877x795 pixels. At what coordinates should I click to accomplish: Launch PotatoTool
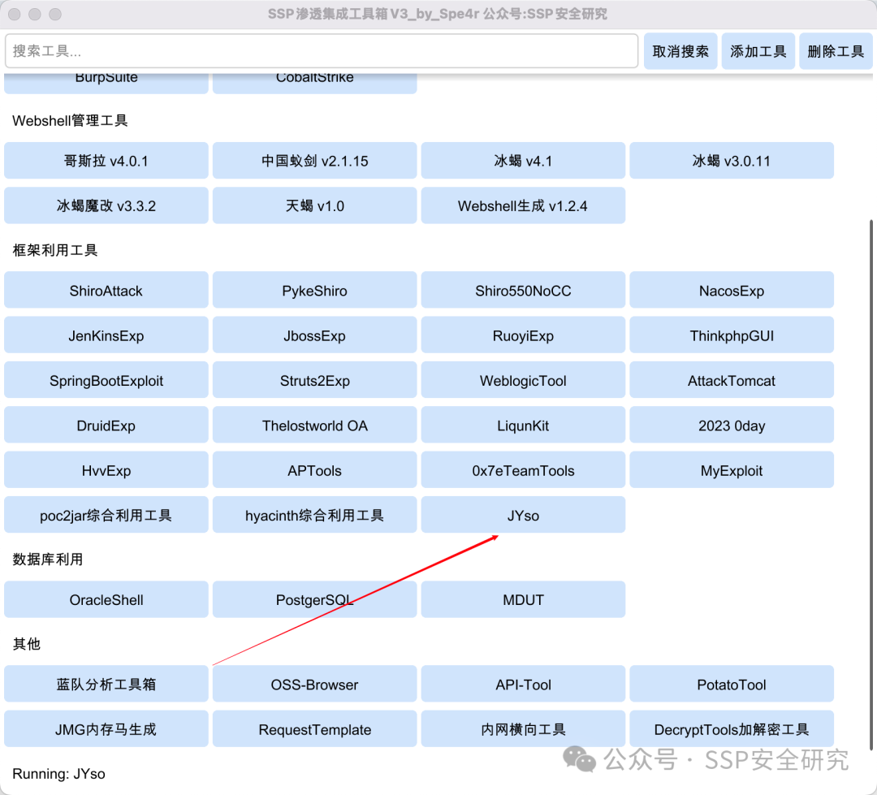[x=732, y=684]
